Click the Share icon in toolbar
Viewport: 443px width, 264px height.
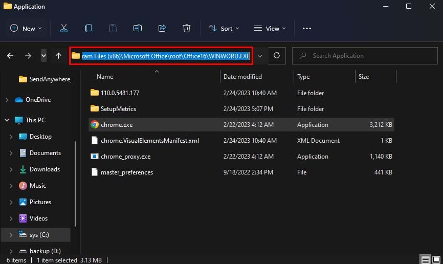click(x=162, y=29)
